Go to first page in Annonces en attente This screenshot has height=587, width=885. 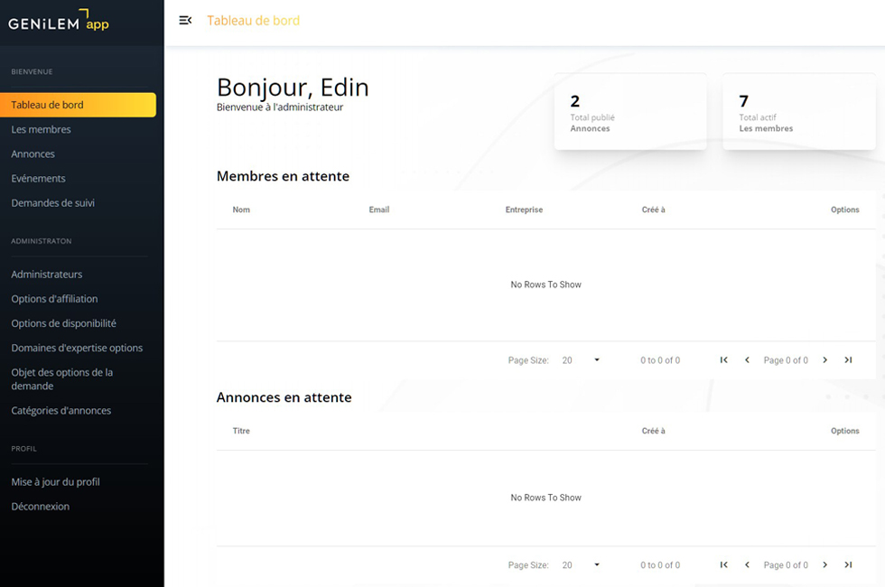[x=723, y=565]
